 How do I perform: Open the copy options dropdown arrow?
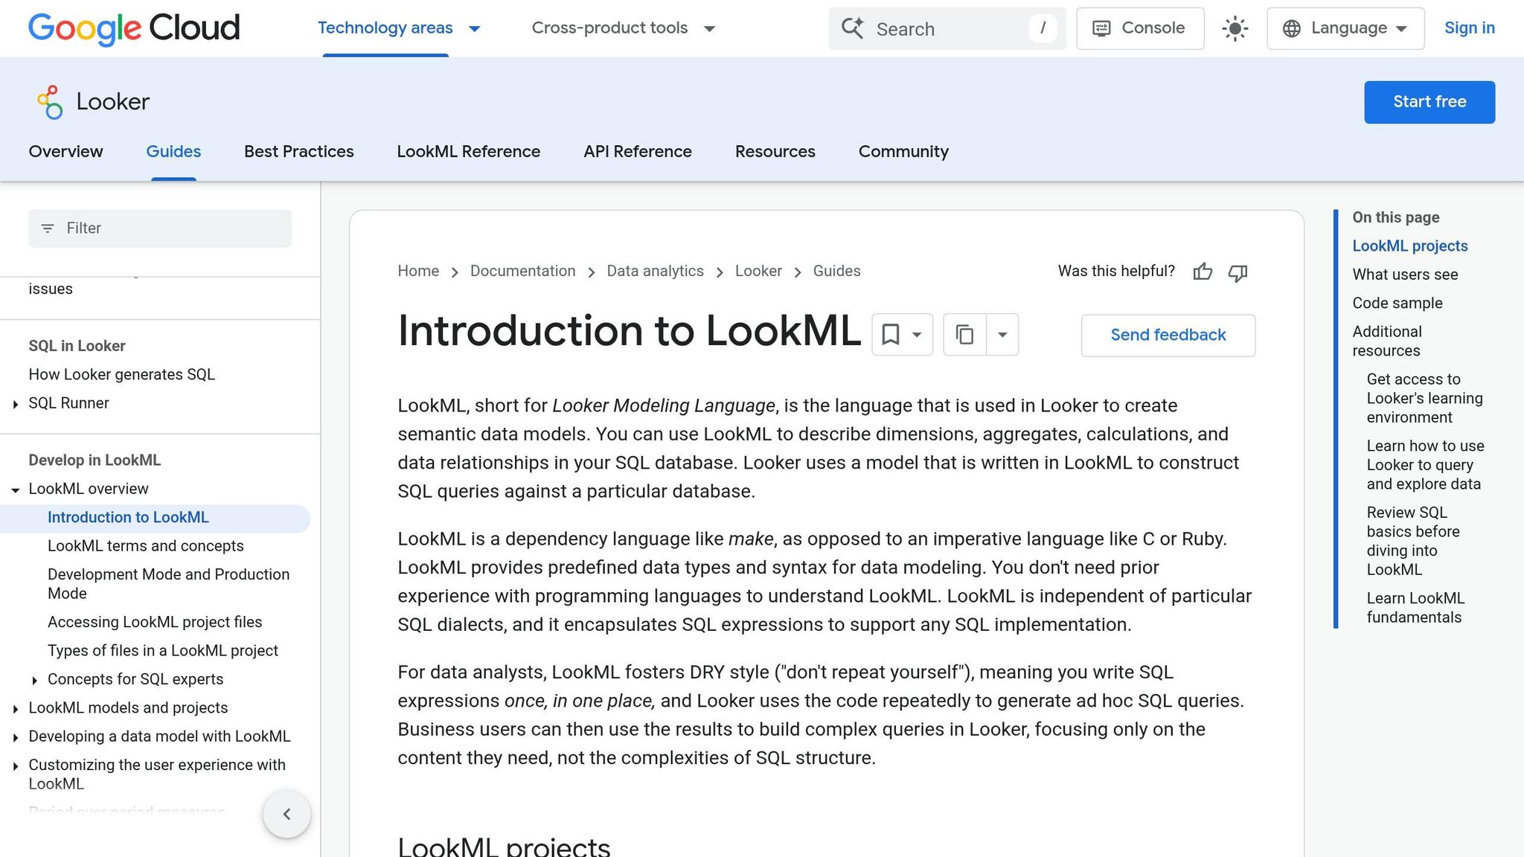click(1002, 335)
